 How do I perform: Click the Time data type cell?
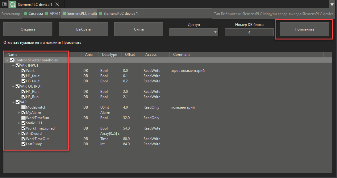point(104,139)
